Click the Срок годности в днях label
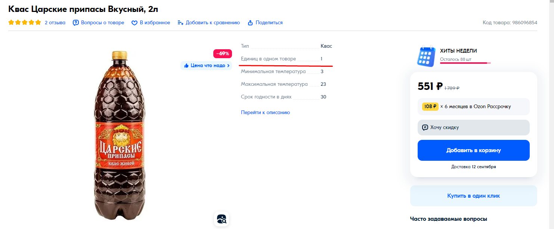This screenshot has height=229, width=554. click(266, 97)
